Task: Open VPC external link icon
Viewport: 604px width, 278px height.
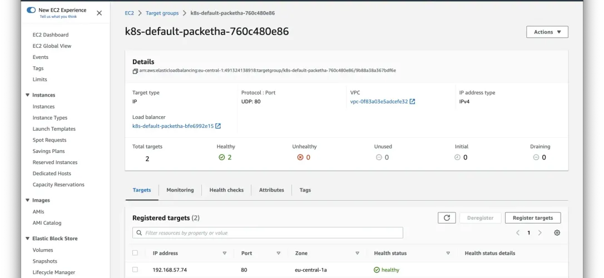Action: [x=412, y=102]
